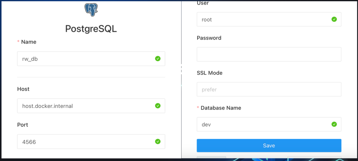
Task: Click the green checkmark in the Port field
Action: (x=158, y=142)
